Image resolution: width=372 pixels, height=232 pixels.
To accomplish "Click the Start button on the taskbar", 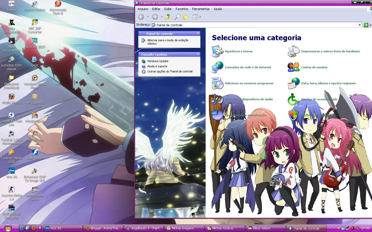I will pos(8,228).
